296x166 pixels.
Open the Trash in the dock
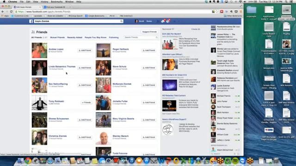click(276, 161)
